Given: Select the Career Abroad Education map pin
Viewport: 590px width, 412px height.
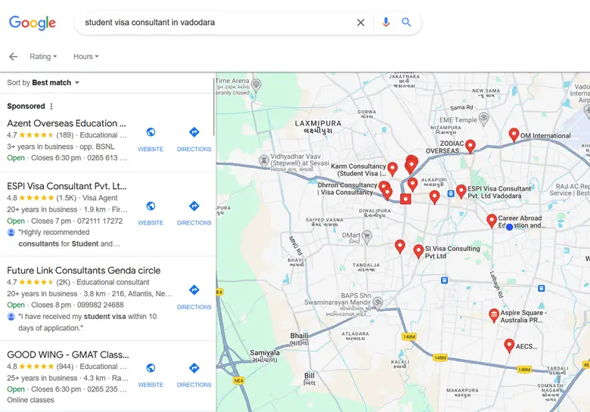Looking at the screenshot, I should click(492, 221).
